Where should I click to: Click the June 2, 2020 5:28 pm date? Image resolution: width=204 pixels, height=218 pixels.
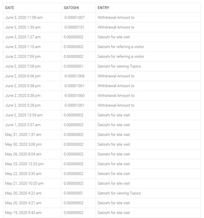[23, 105]
